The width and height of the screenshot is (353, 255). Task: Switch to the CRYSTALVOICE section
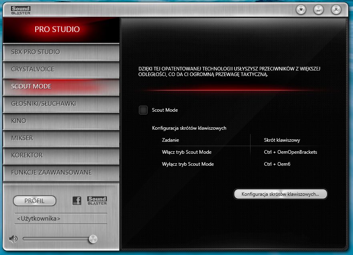click(x=61, y=69)
